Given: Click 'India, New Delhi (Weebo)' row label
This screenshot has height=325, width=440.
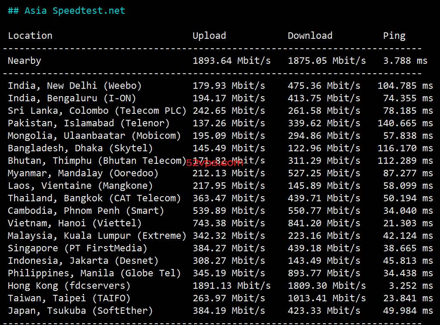Looking at the screenshot, I should coord(75,86).
